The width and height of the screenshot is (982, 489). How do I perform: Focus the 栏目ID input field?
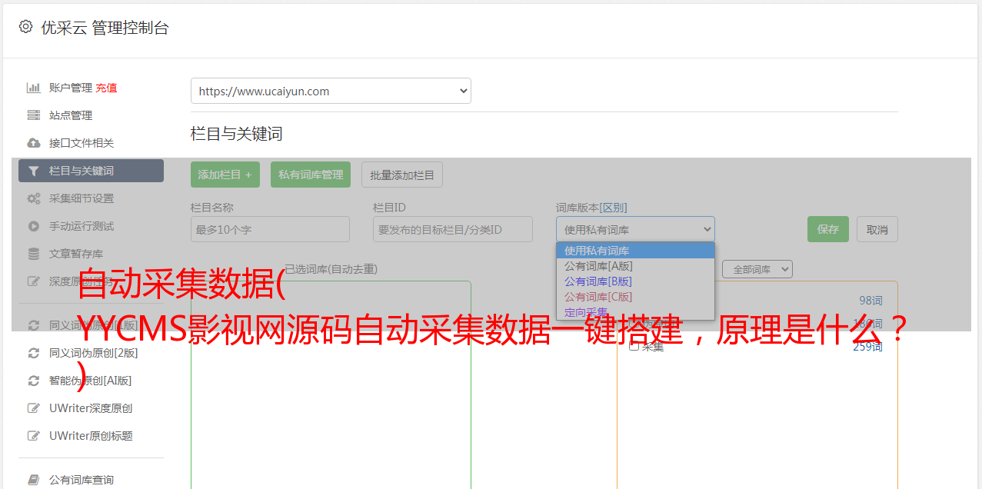(x=453, y=229)
